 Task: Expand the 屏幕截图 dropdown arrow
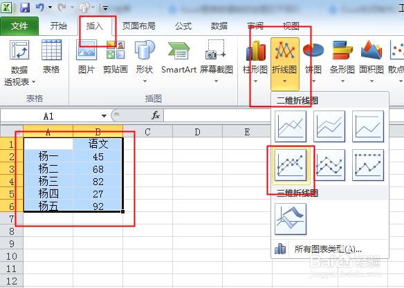pyautogui.click(x=216, y=81)
